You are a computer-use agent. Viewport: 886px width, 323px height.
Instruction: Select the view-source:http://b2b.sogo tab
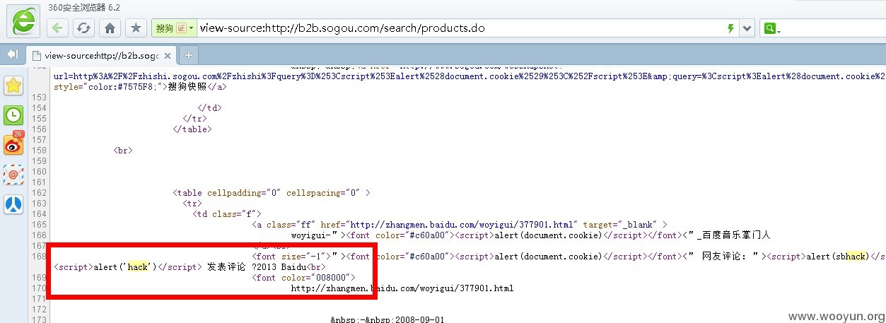(100, 54)
